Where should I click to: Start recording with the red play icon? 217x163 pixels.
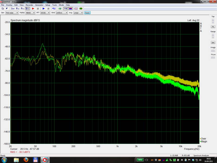[x=33, y=9]
